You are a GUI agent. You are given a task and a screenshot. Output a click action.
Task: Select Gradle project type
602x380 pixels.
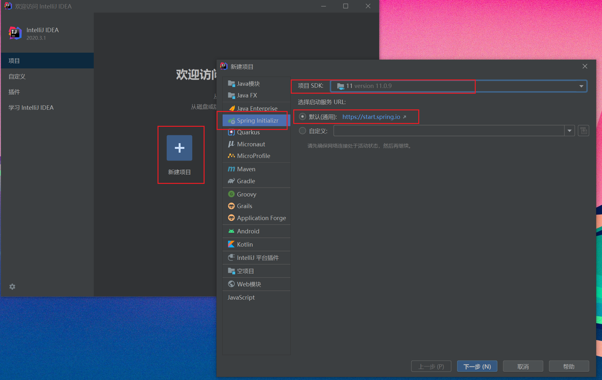[x=256, y=181]
